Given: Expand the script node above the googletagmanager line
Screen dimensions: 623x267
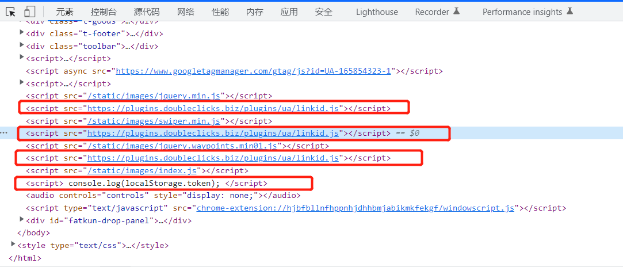Looking at the screenshot, I should (x=22, y=58).
